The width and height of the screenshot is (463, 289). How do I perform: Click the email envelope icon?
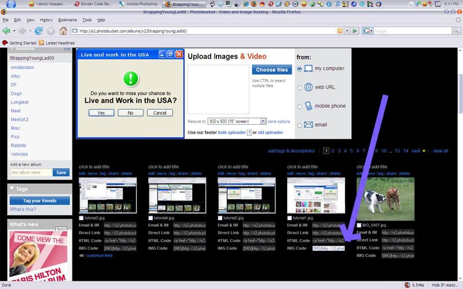[x=308, y=125]
